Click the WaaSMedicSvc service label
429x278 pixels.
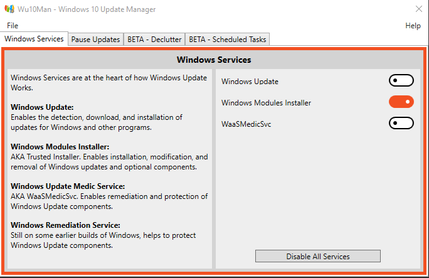tap(246, 124)
